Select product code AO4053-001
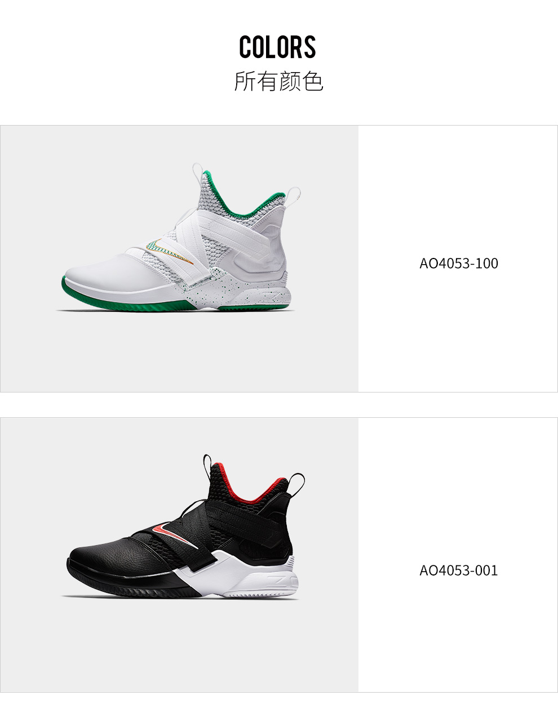The width and height of the screenshot is (558, 718). tap(458, 570)
